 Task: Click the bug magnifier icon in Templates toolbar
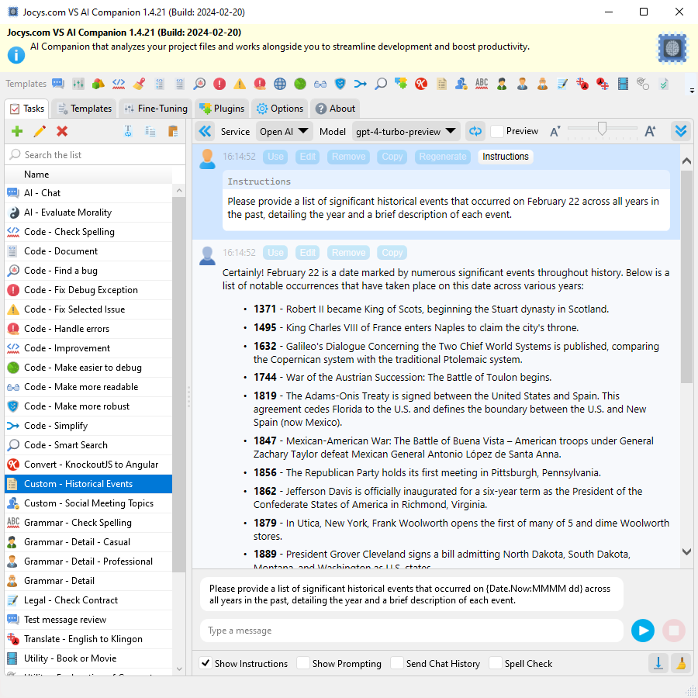coord(199,84)
